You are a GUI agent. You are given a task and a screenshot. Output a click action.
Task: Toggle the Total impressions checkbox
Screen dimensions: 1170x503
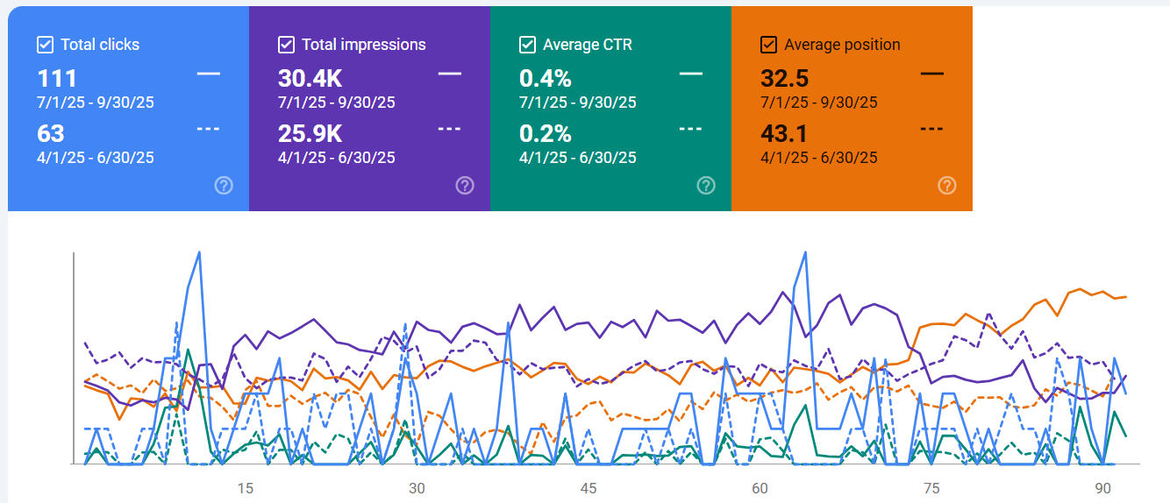point(286,45)
